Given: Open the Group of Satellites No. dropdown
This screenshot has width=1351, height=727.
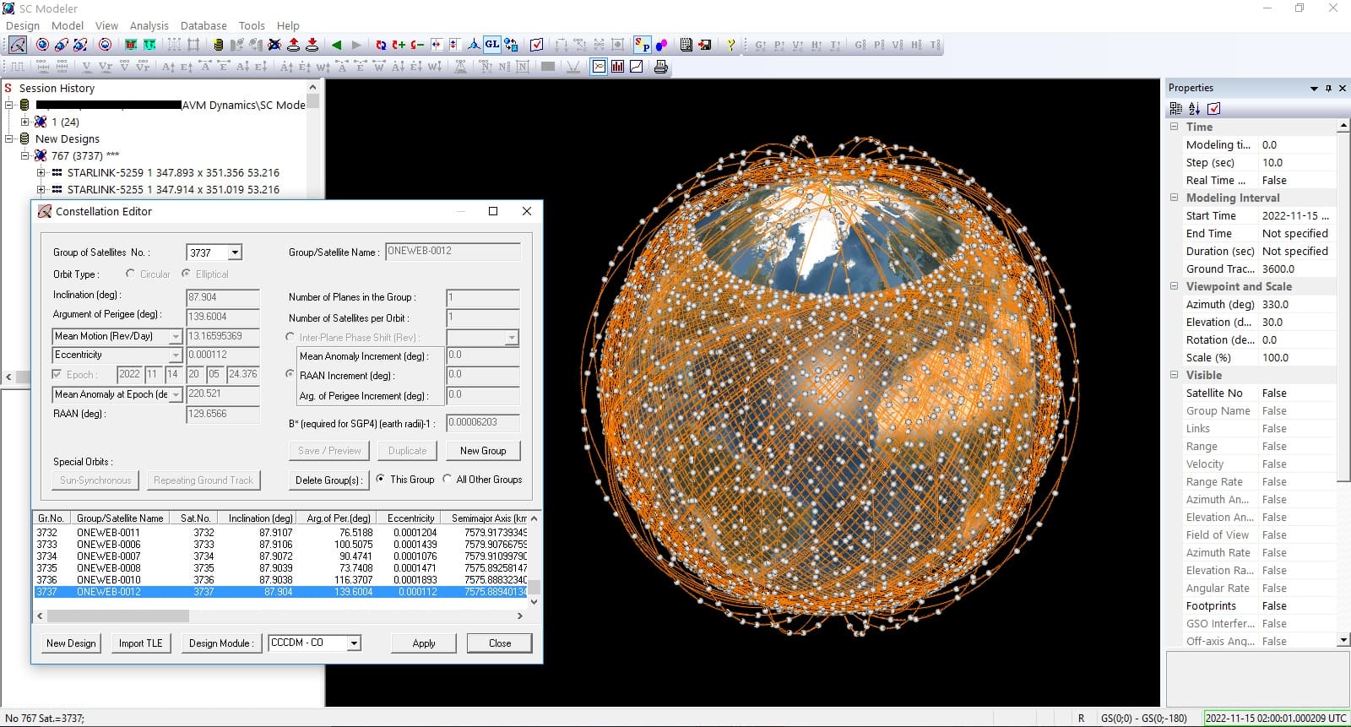Looking at the screenshot, I should click(x=235, y=252).
